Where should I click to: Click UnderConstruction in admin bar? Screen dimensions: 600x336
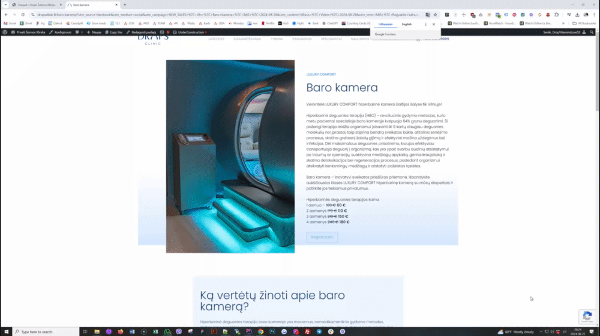(x=190, y=32)
